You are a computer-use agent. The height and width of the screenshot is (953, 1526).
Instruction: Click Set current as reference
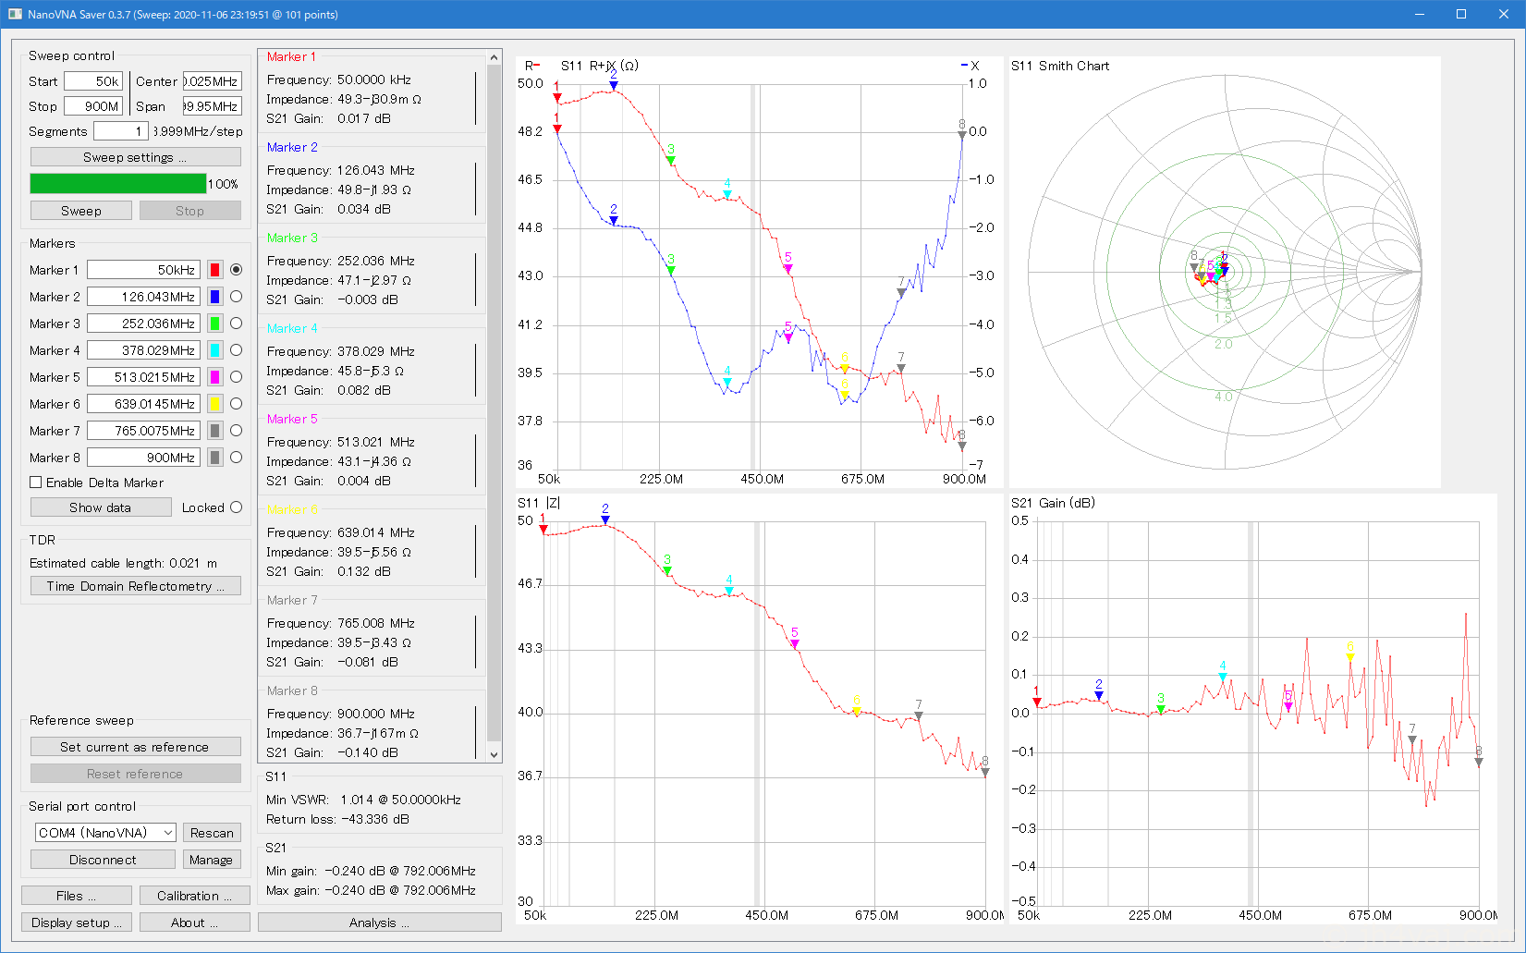point(136,747)
